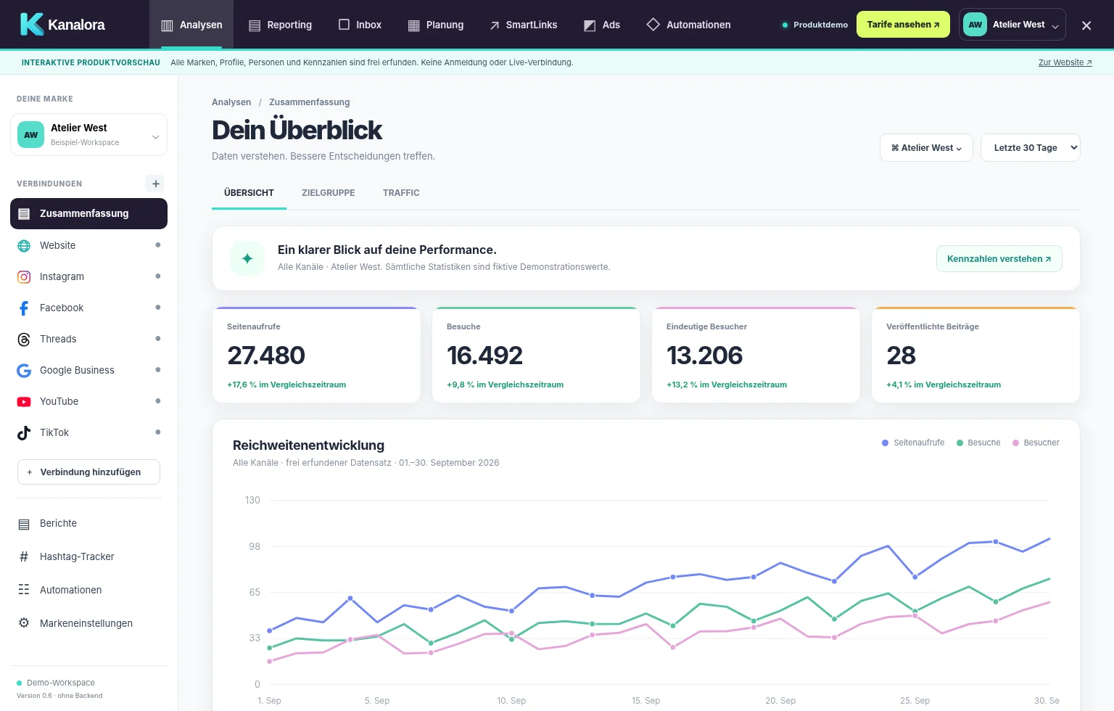Open the Atelier West brand filter dropdown
The image size is (1114, 711).
tap(926, 148)
